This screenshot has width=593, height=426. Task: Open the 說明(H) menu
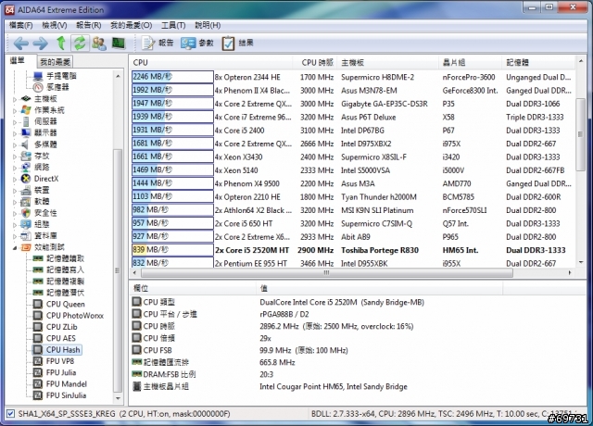[x=208, y=25]
